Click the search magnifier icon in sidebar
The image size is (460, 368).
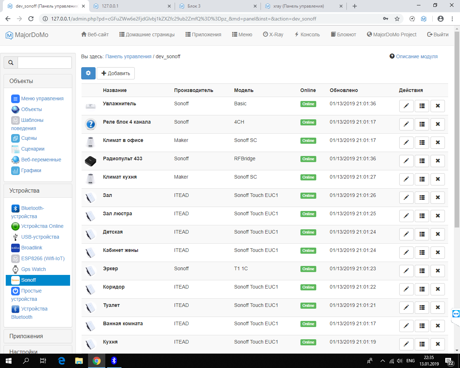click(x=11, y=63)
